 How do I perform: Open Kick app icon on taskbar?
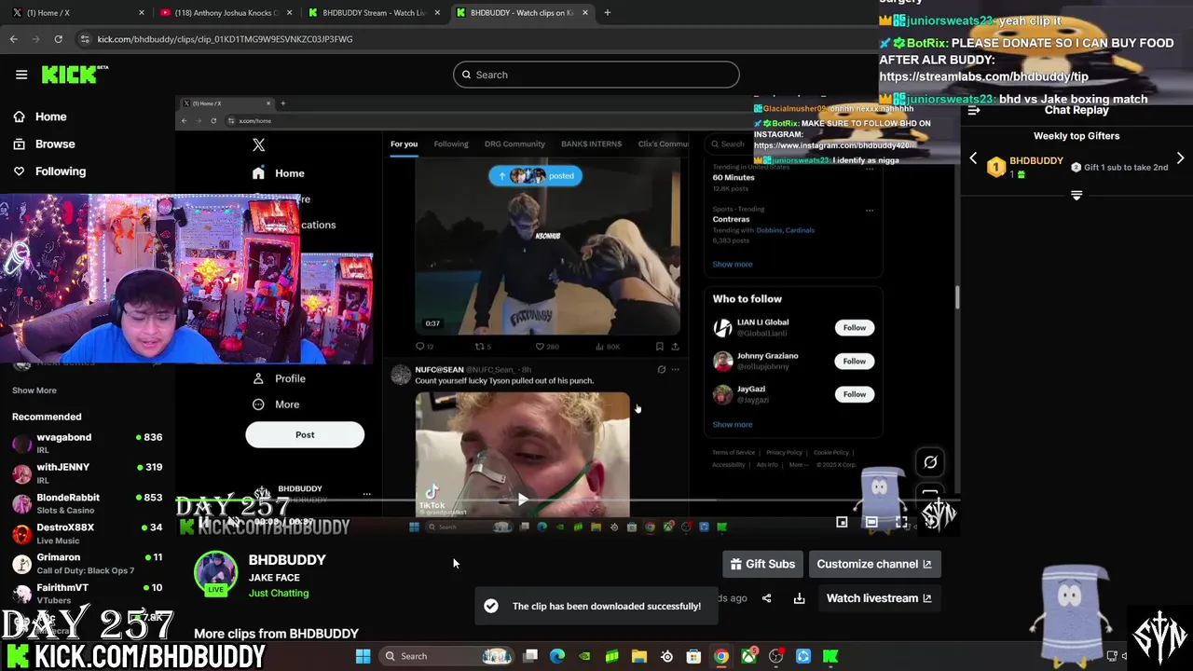pos(830,656)
